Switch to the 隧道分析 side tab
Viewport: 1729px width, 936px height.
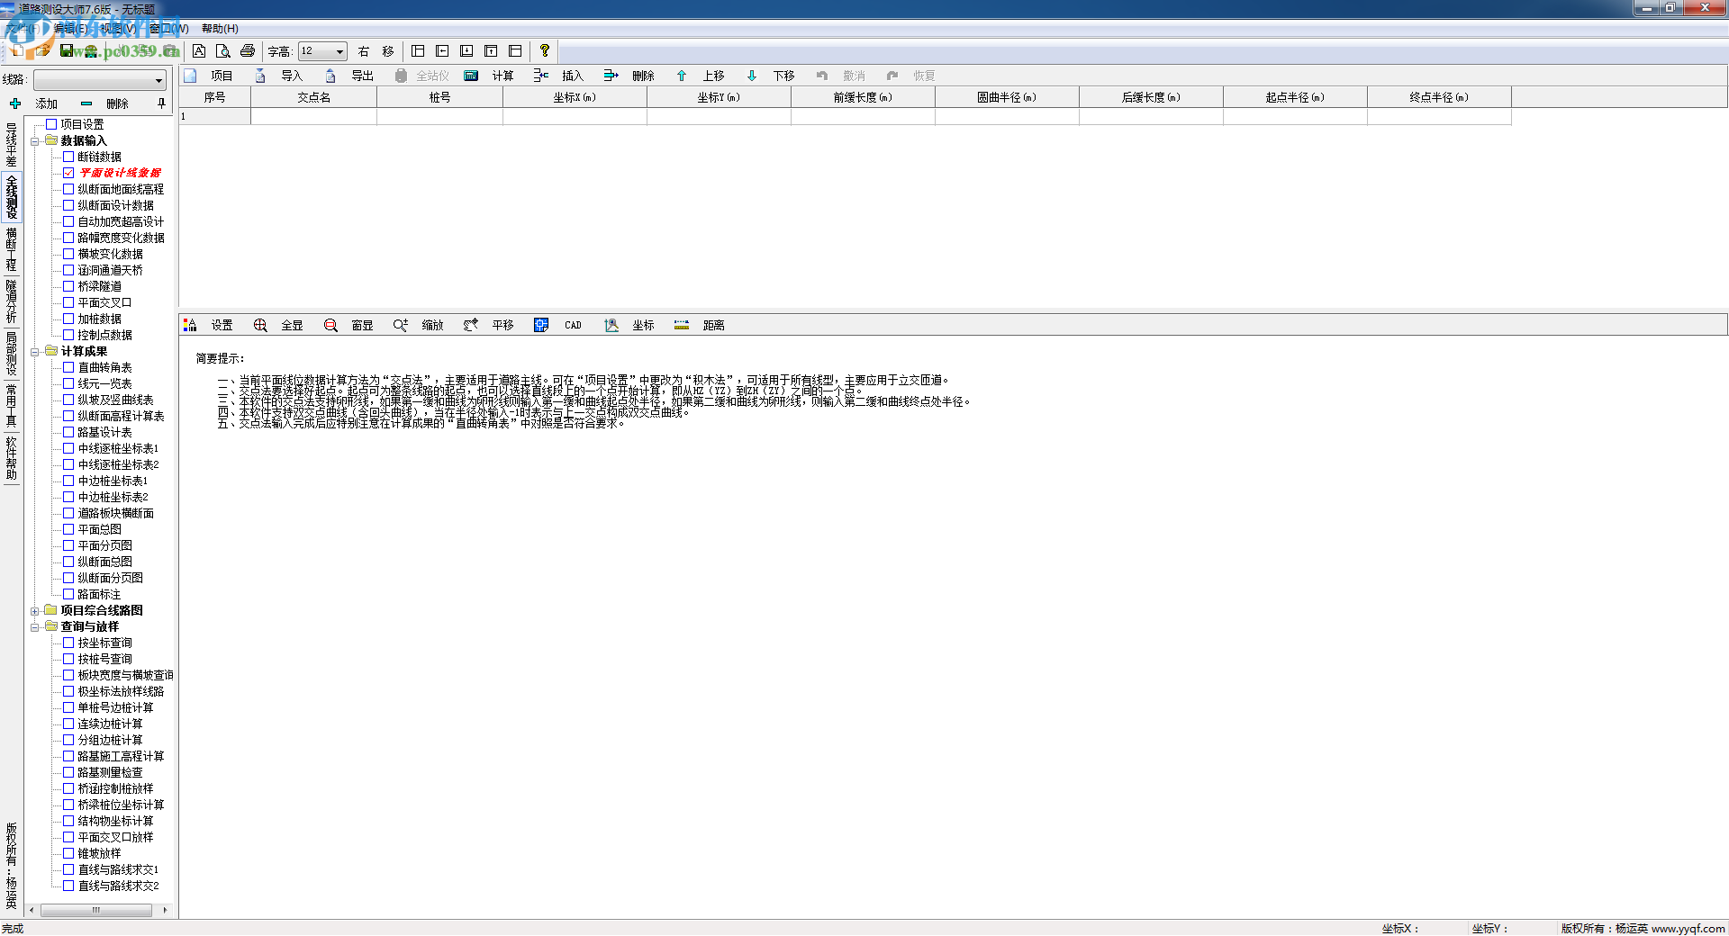12,301
